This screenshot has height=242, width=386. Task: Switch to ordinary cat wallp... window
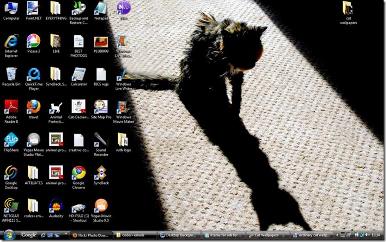click(x=312, y=235)
